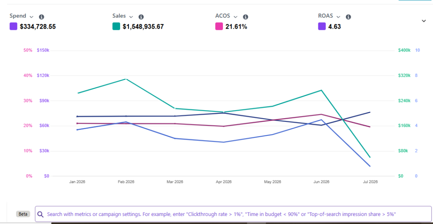Click the Jan 2026 axis label
The height and width of the screenshot is (224, 433).
(x=77, y=182)
